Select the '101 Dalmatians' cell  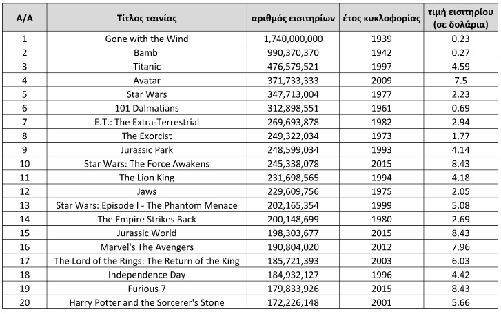coord(146,108)
